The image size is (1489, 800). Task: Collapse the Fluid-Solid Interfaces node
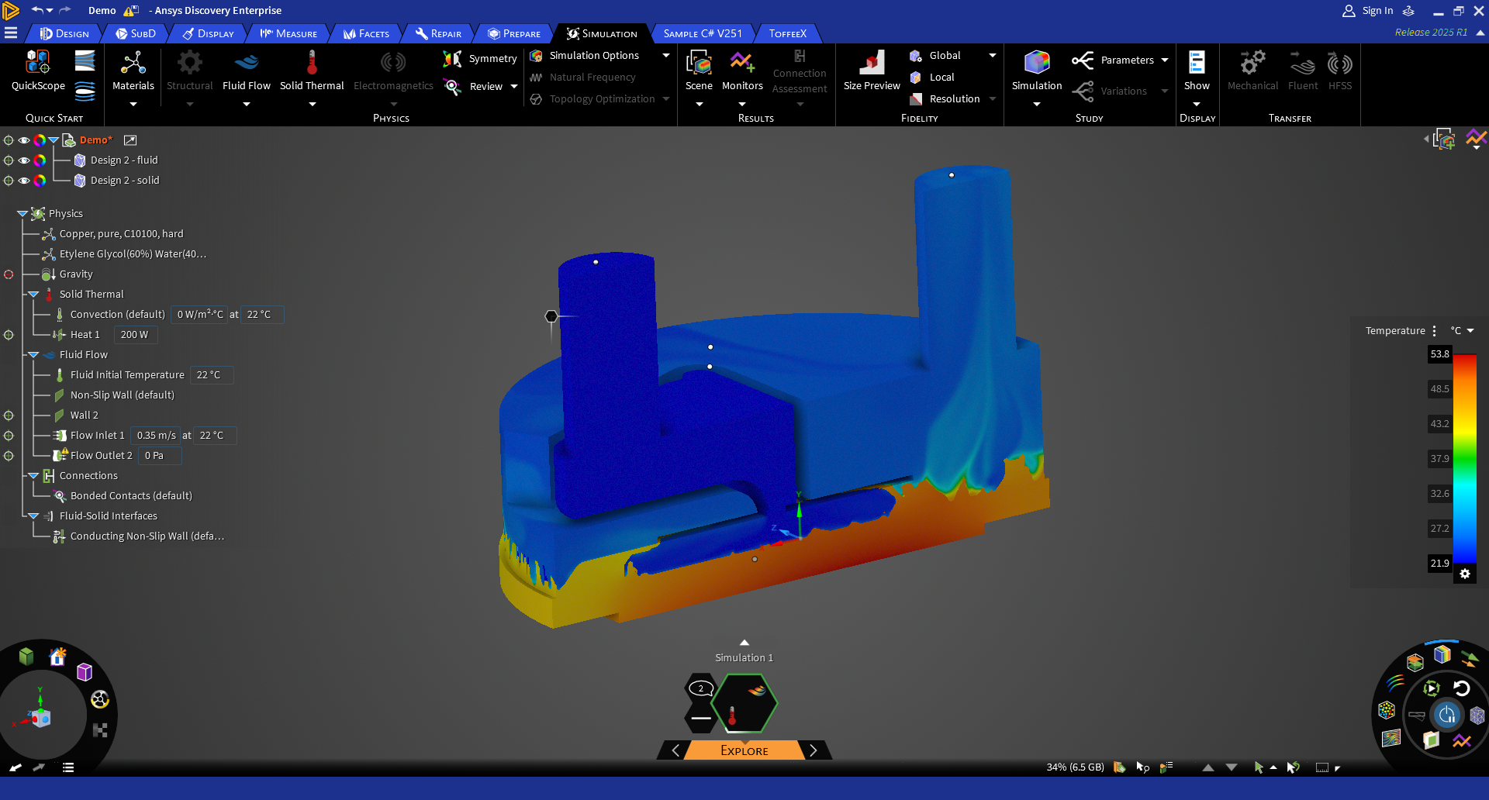click(33, 516)
